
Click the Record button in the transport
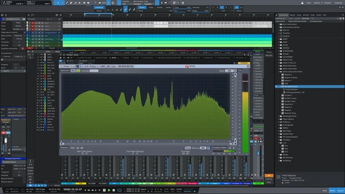[114, 190]
